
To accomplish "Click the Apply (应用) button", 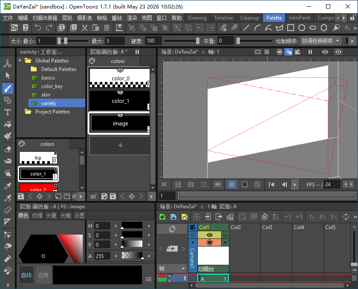I will pyautogui.click(x=43, y=275).
